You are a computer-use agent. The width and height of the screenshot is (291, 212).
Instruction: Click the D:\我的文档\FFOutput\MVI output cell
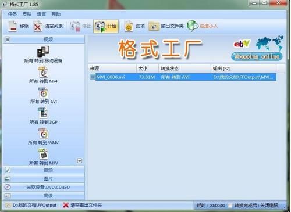(x=243, y=77)
